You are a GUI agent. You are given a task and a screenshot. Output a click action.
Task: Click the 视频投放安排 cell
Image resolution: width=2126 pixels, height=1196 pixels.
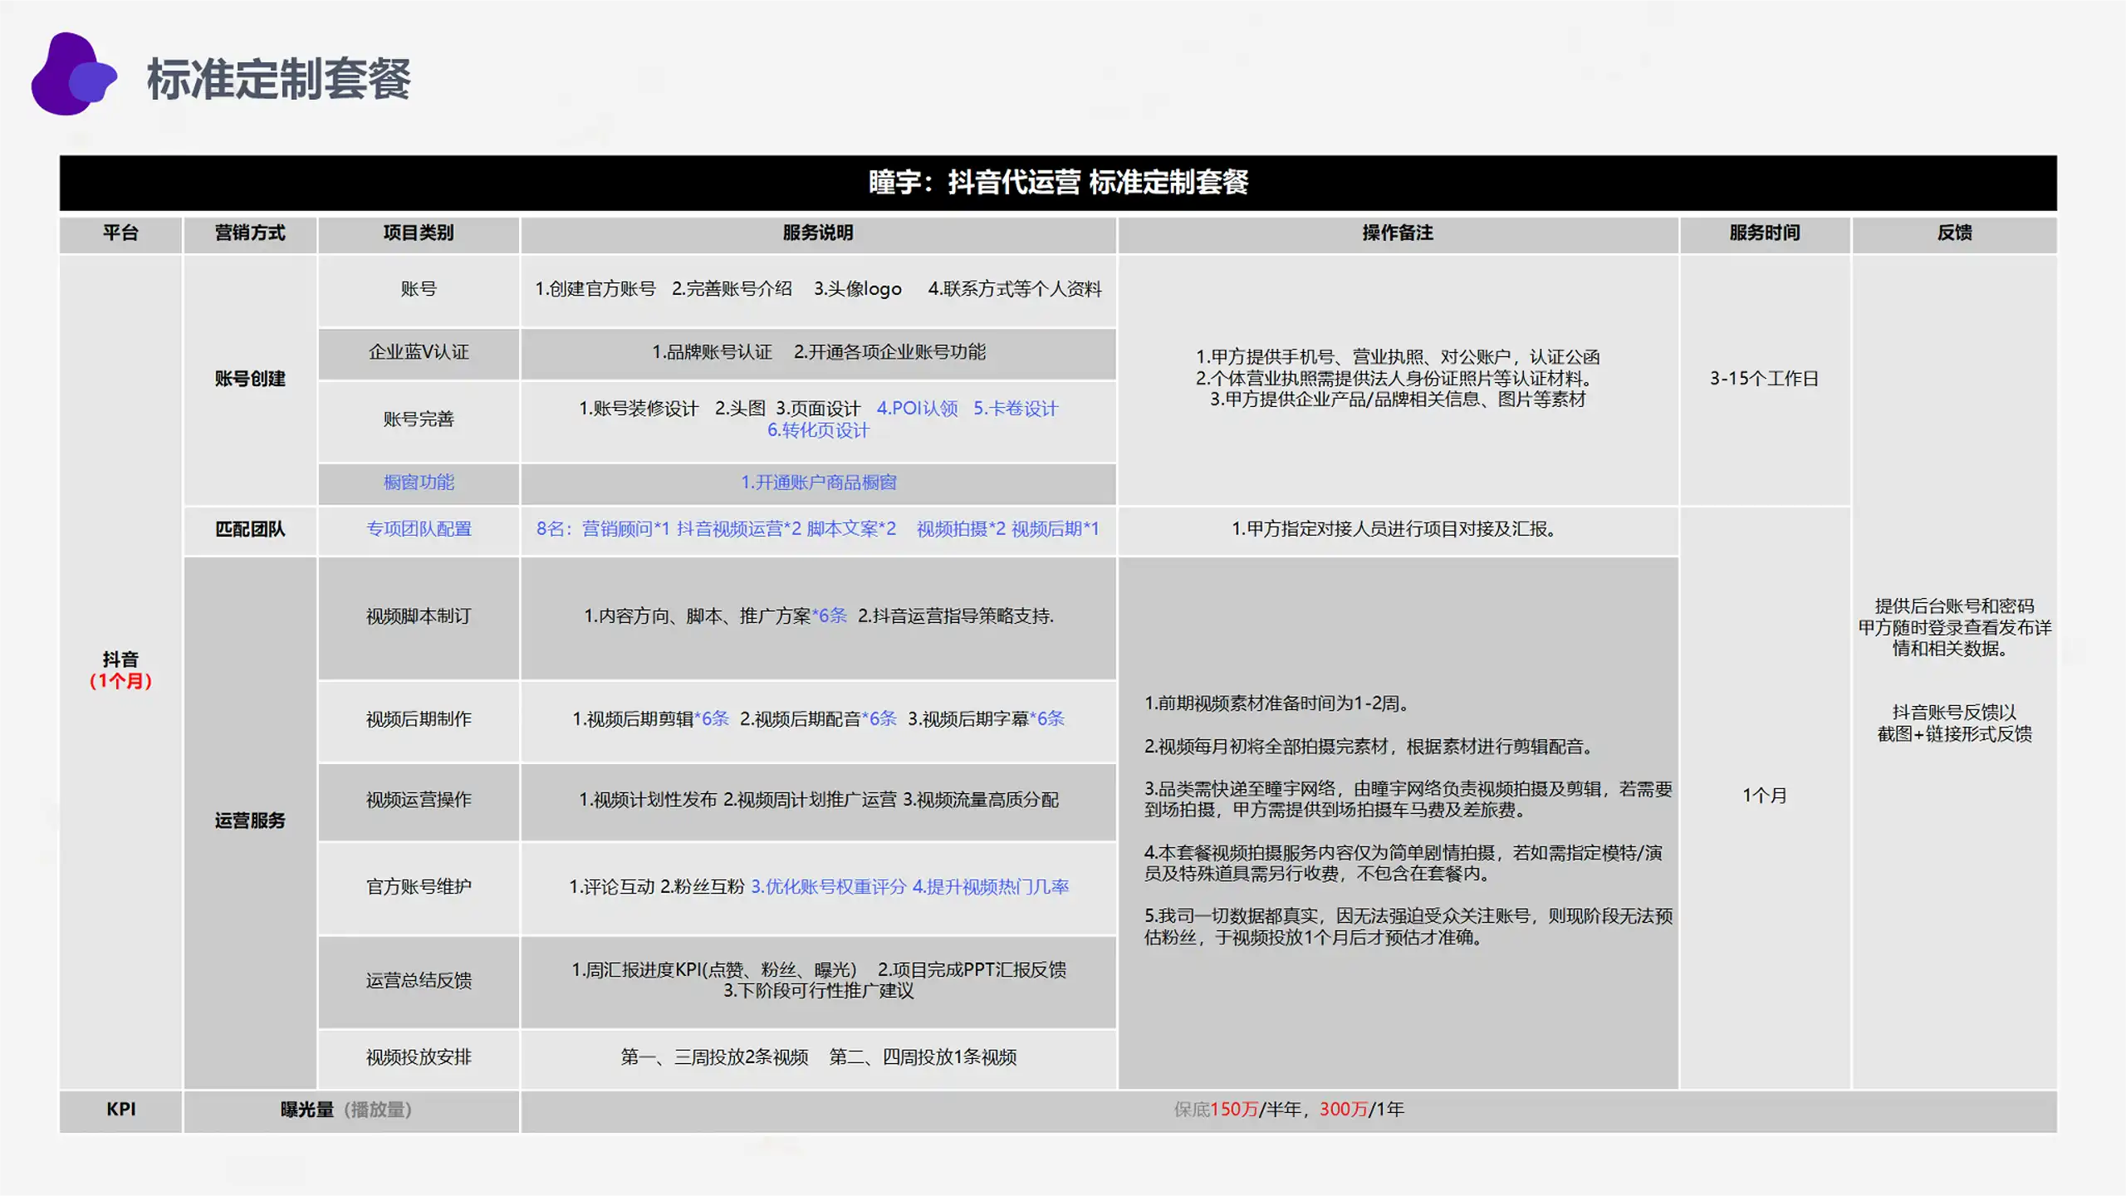(419, 1058)
